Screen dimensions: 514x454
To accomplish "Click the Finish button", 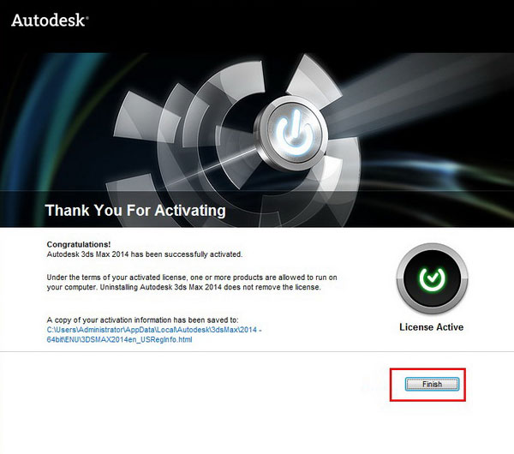I will 432,384.
